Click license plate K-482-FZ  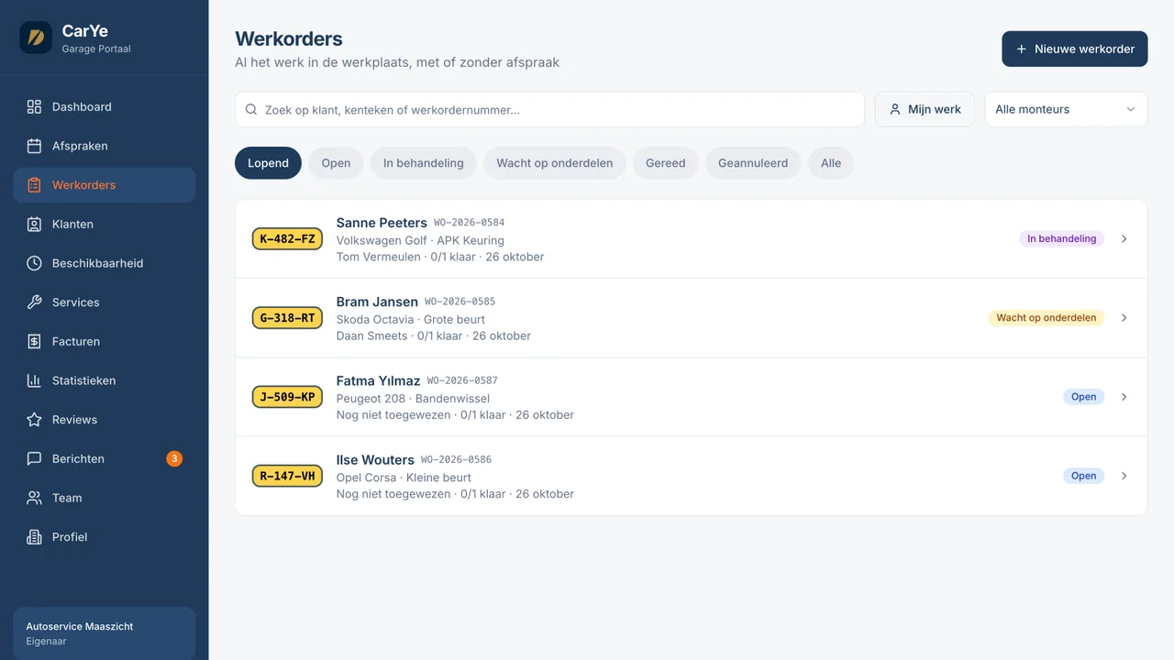287,238
